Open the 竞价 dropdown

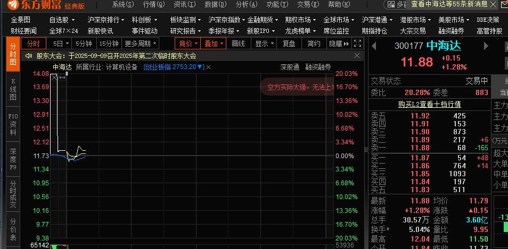(x=188, y=44)
